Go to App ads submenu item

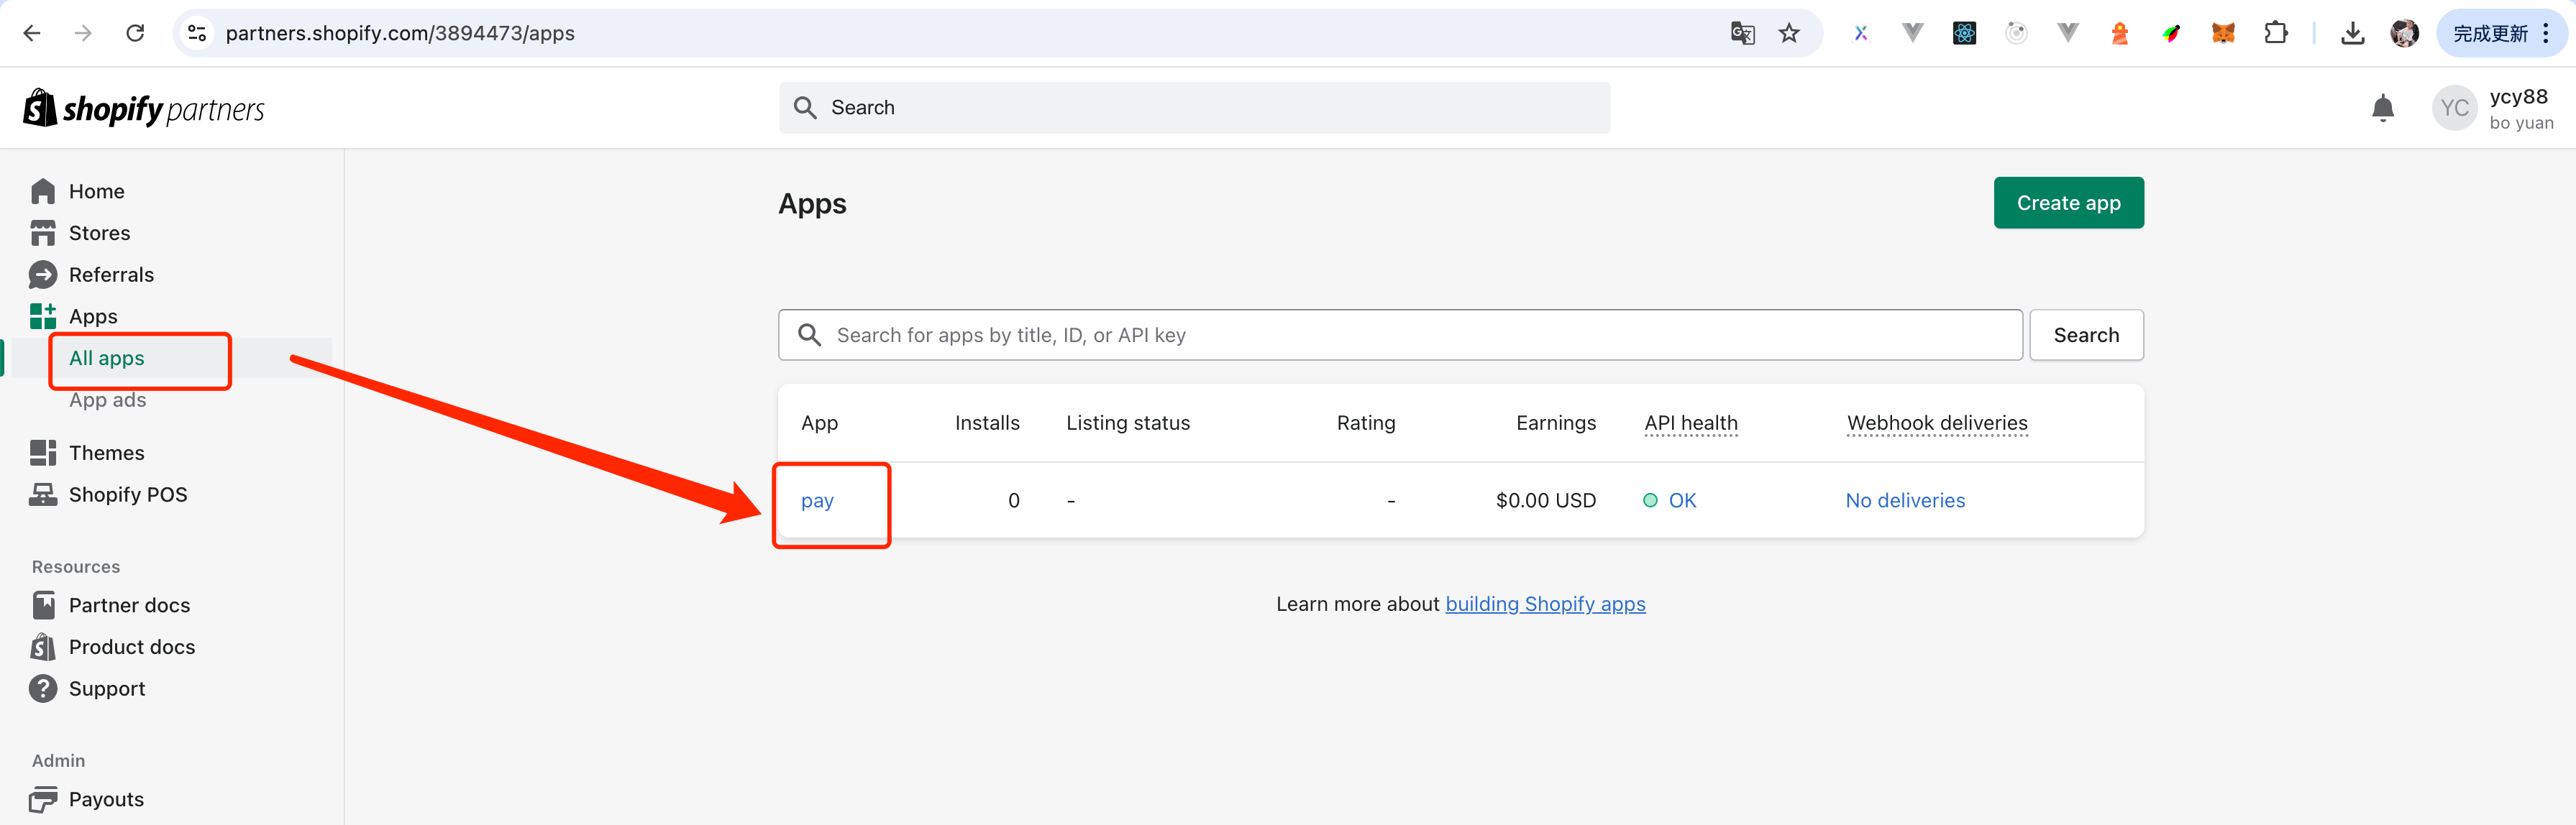point(108,400)
